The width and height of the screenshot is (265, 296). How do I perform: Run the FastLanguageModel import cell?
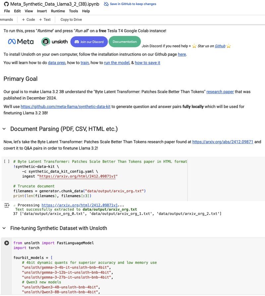coord(7,243)
